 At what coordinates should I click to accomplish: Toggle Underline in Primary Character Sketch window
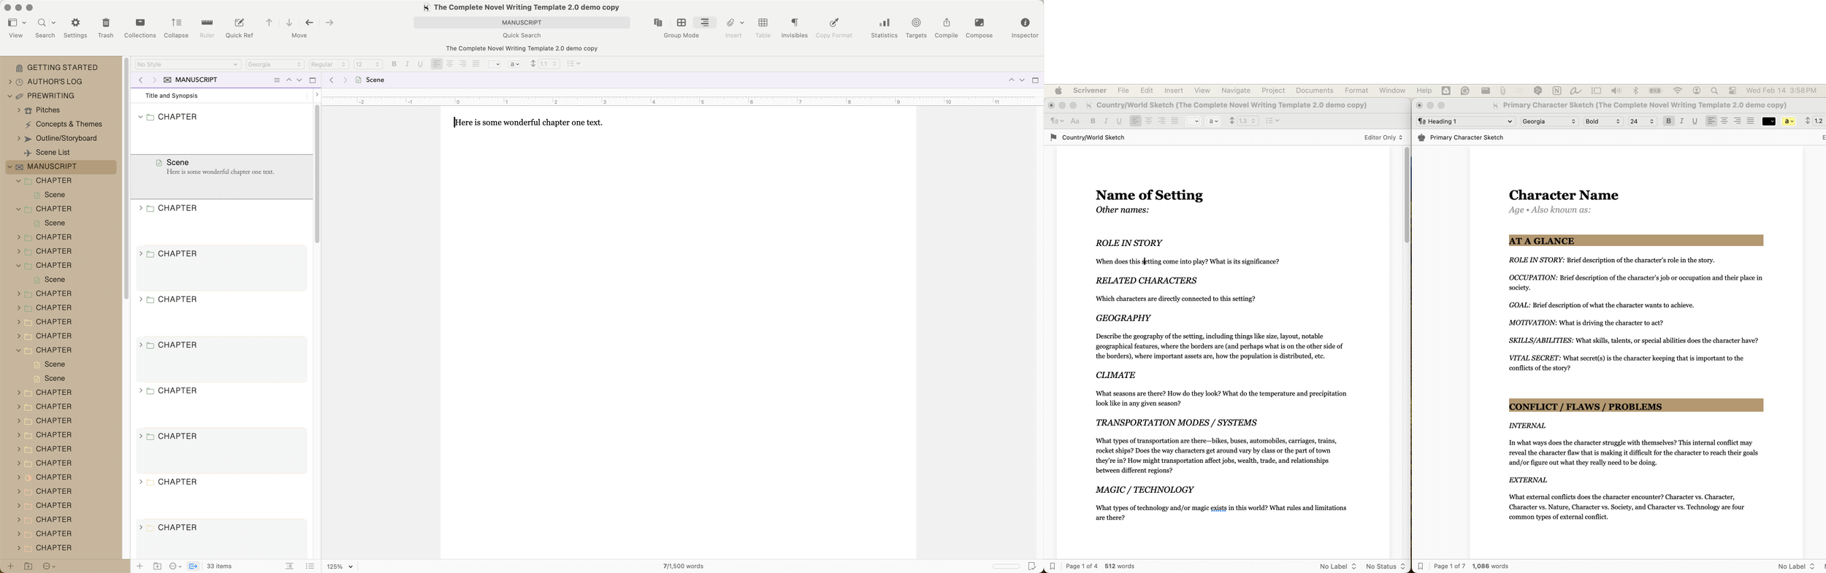[x=1695, y=122]
